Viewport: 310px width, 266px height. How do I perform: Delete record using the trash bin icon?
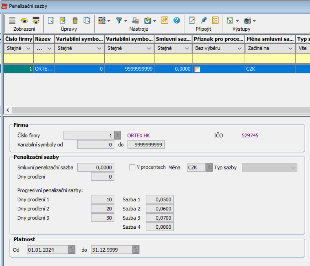click(75, 20)
